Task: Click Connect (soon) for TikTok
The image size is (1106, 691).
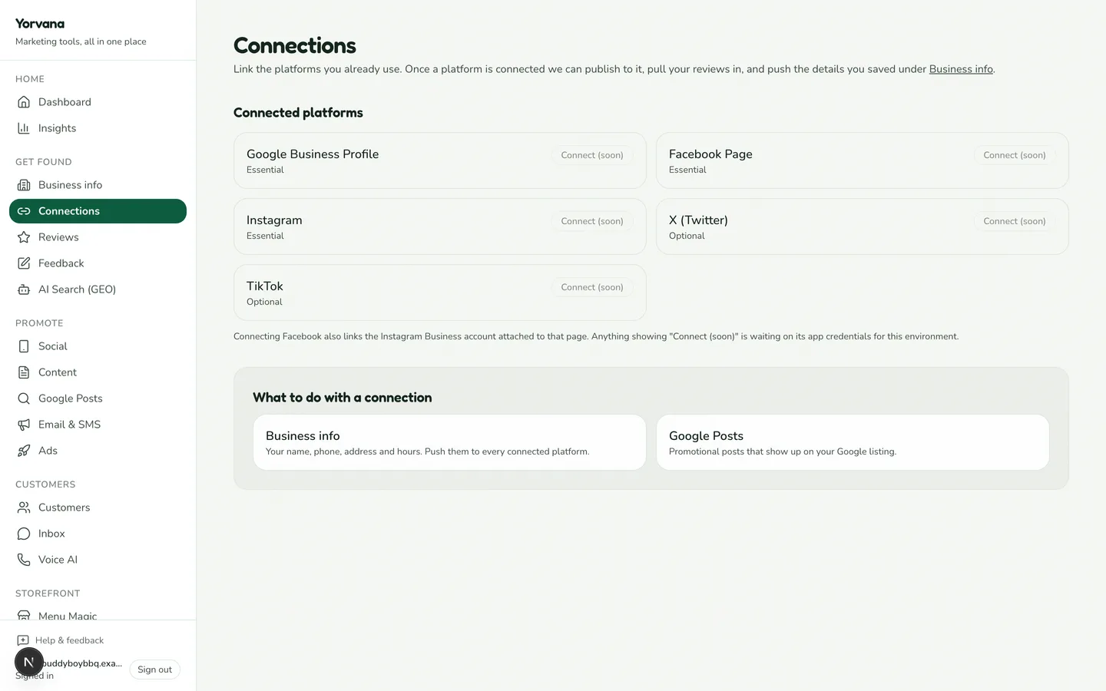Action: (592, 287)
